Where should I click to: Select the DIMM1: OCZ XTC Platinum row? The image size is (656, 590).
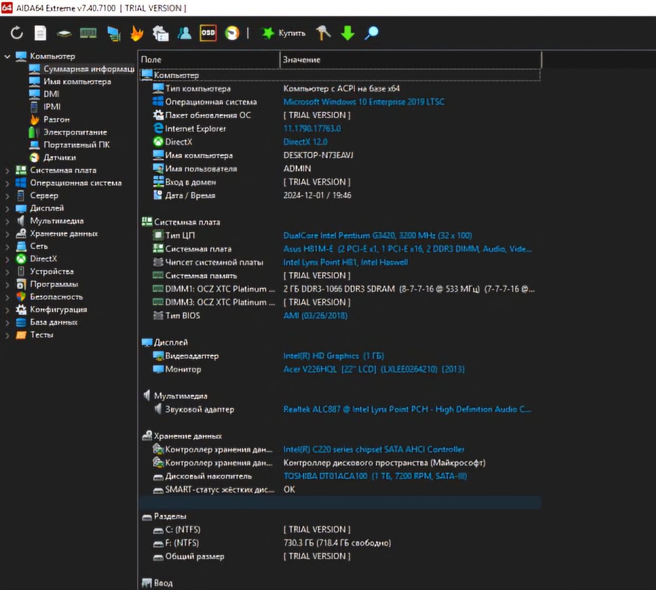coord(340,289)
